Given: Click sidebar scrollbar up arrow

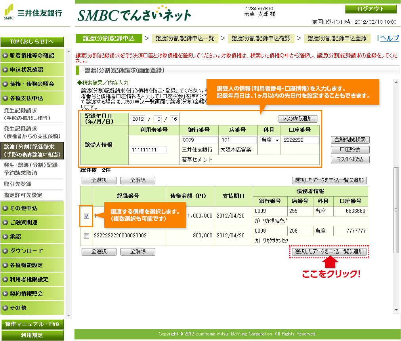Looking at the screenshot, I should 69,51.
